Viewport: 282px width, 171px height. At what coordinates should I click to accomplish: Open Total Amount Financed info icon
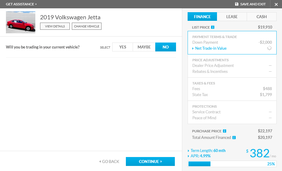point(234,137)
